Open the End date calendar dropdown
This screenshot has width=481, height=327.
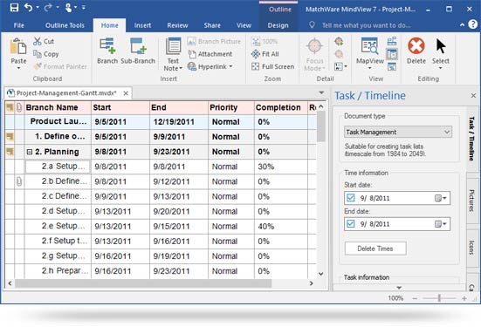tap(441, 224)
